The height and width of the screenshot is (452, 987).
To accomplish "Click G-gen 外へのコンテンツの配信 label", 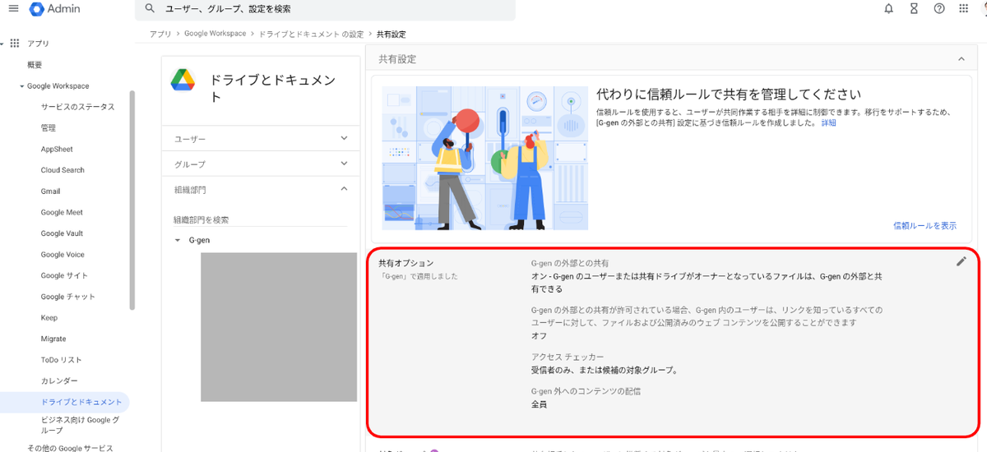I will point(586,391).
